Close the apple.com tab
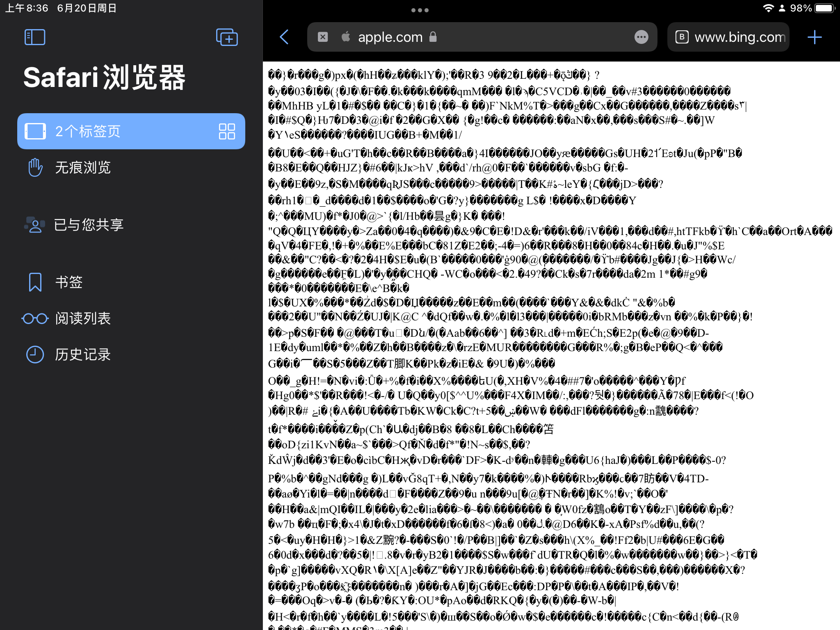Image resolution: width=840 pixels, height=630 pixels. tap(323, 37)
